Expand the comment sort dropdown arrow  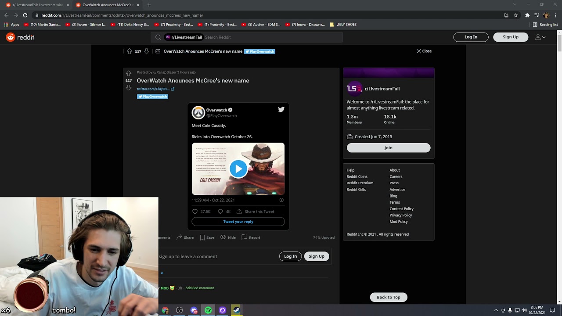click(x=162, y=273)
